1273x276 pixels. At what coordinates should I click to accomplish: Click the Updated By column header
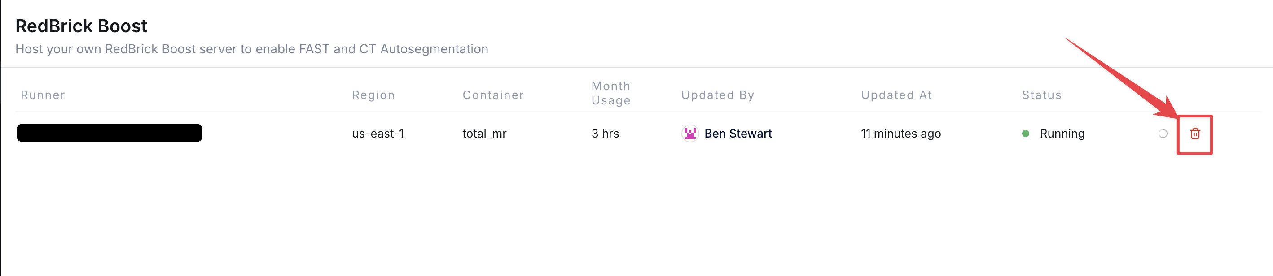point(718,95)
